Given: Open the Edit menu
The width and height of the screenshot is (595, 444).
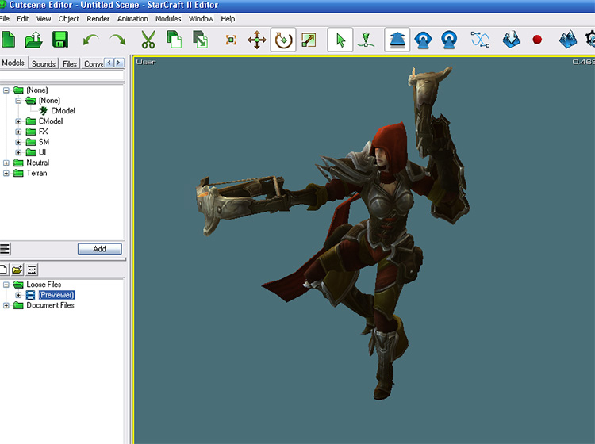Looking at the screenshot, I should click(22, 18).
